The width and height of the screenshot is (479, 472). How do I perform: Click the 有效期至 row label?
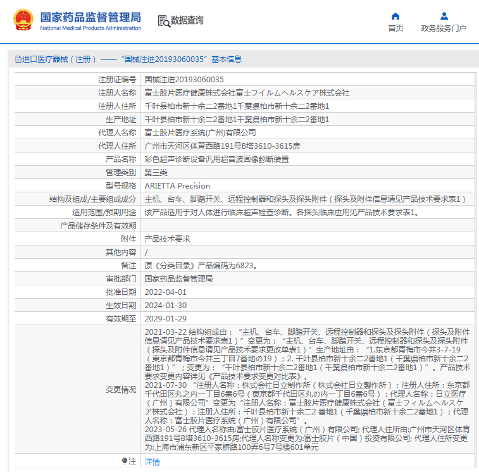click(121, 319)
